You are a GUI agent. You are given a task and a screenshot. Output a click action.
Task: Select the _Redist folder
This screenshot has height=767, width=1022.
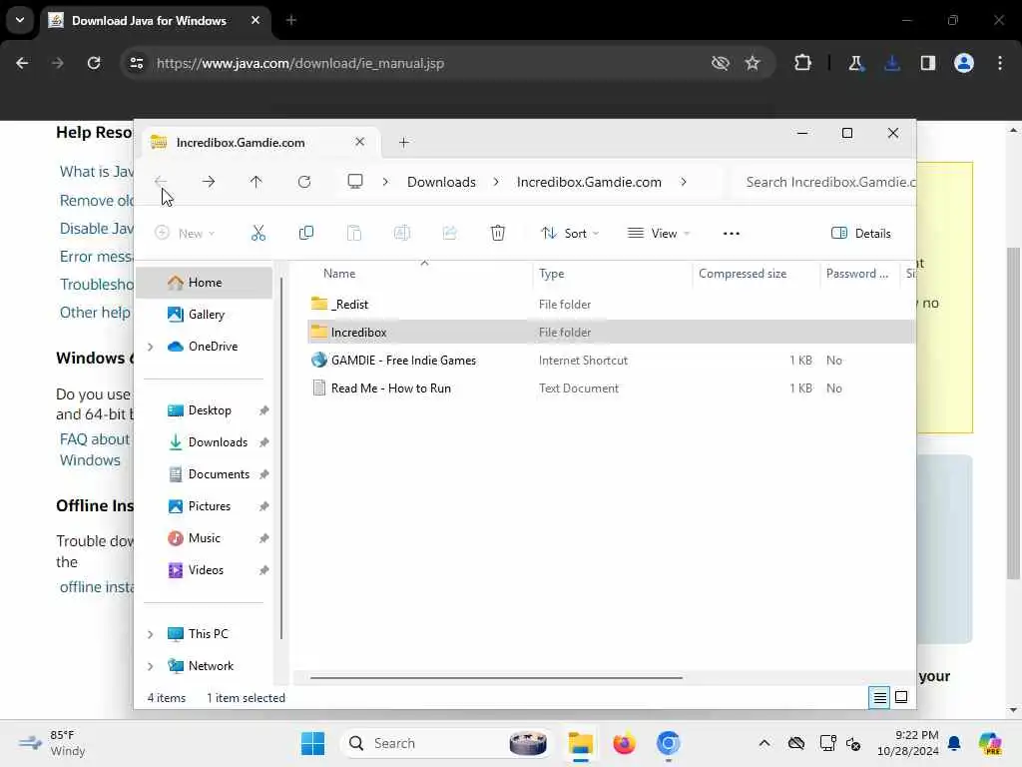click(x=350, y=305)
